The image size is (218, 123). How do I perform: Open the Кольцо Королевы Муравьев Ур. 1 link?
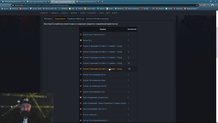pos(96,120)
